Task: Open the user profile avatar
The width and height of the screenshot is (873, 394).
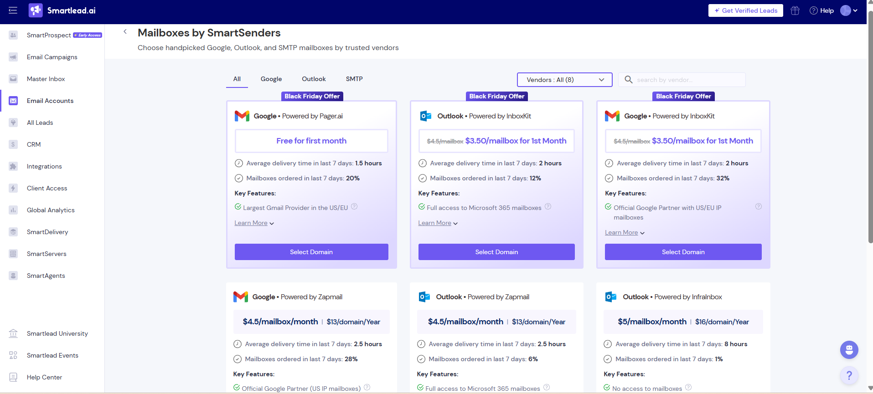Action: [846, 10]
